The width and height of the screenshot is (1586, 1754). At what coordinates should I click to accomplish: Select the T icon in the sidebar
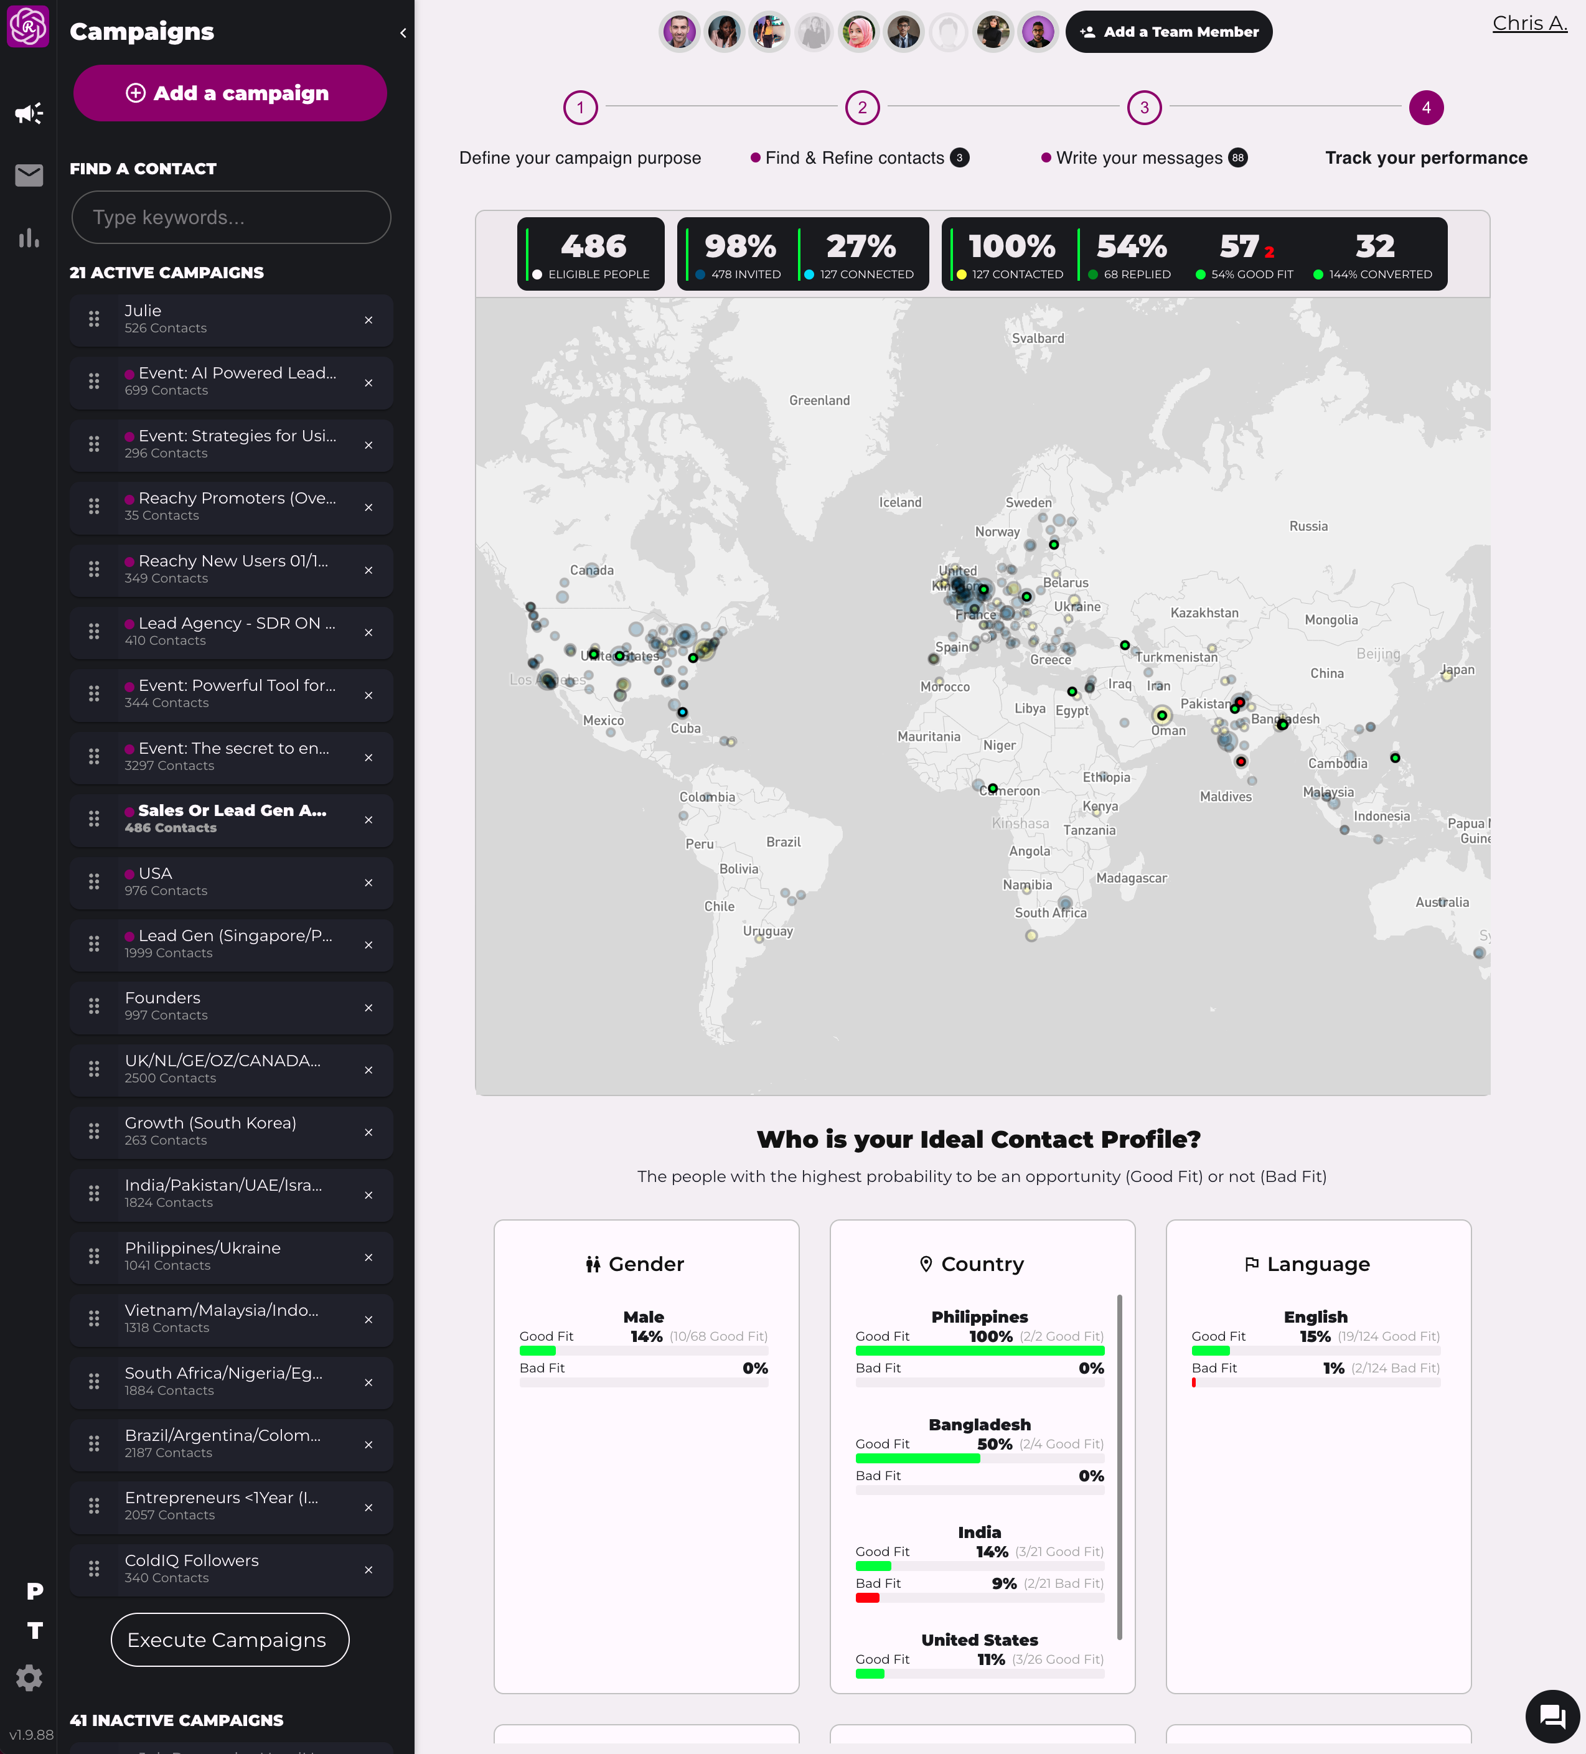[x=34, y=1631]
